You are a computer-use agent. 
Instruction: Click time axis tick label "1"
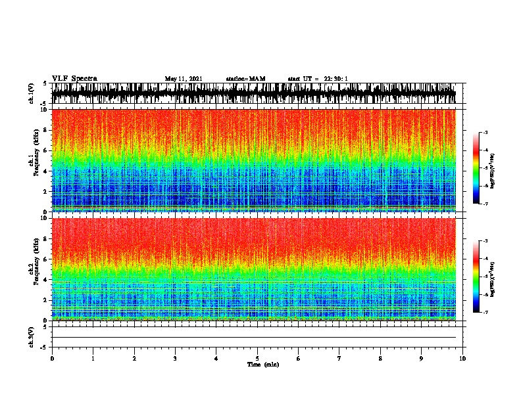click(93, 359)
